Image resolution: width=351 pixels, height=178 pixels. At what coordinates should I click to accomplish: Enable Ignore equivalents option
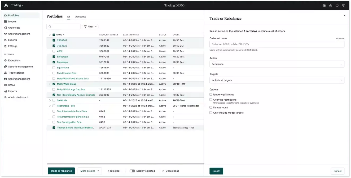tap(211, 94)
